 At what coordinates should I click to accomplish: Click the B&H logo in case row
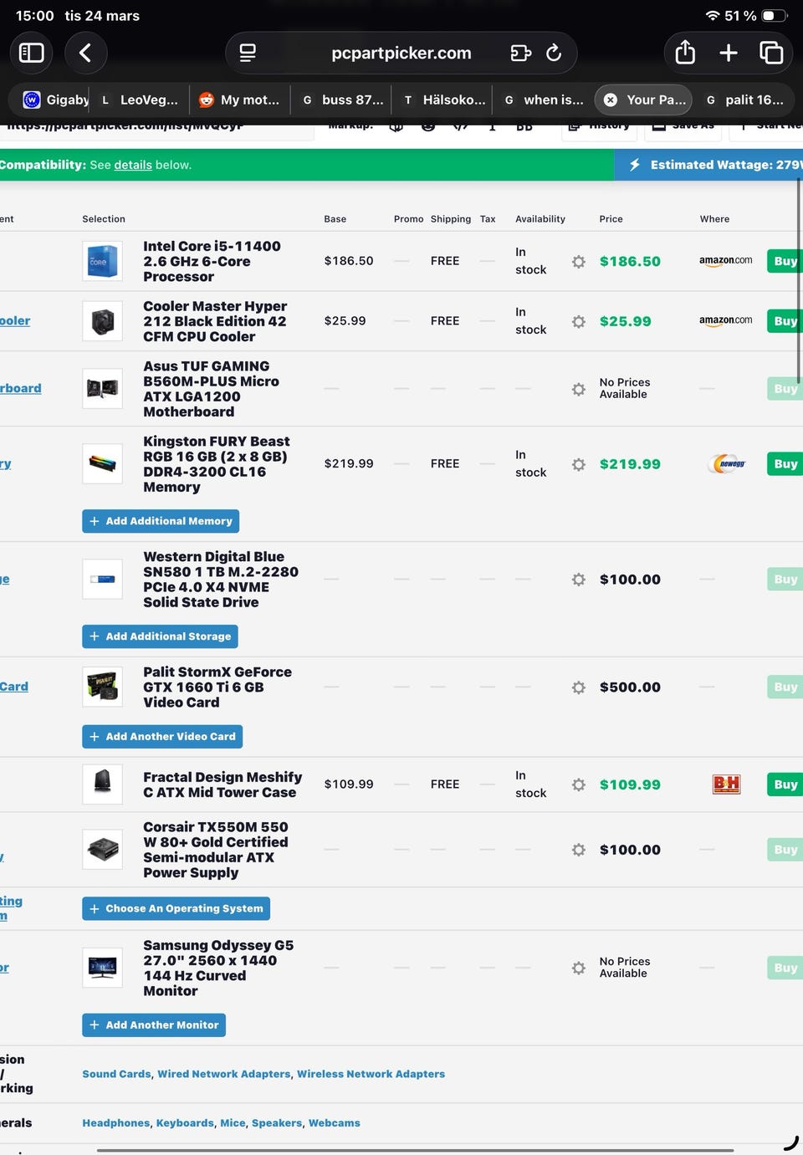coord(726,784)
